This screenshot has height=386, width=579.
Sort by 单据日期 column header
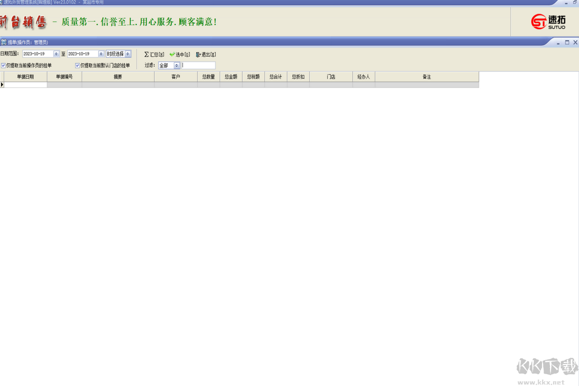tap(26, 77)
